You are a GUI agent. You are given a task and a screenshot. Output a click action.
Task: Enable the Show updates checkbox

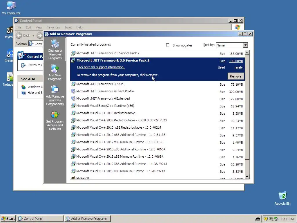[168, 45]
